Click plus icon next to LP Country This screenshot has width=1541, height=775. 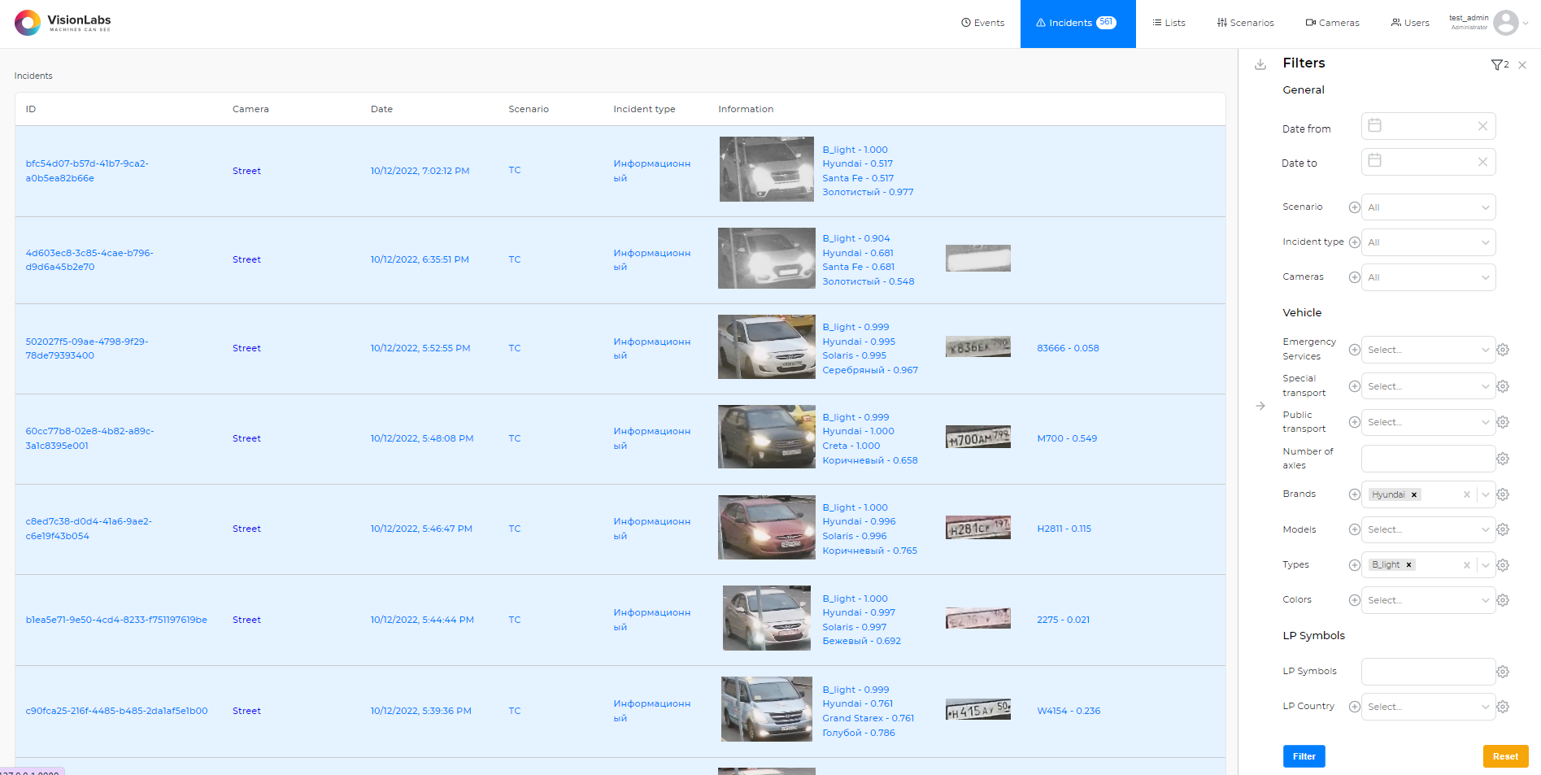(x=1354, y=707)
